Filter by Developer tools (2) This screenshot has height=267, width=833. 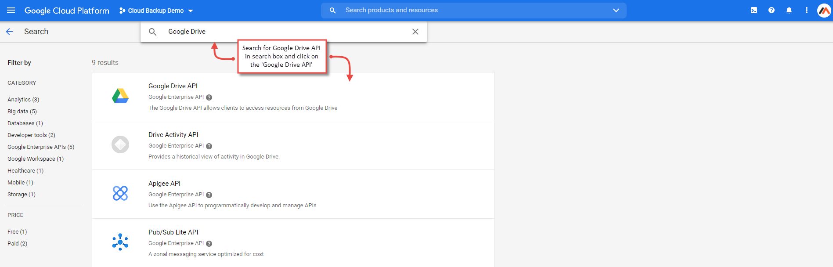tap(31, 135)
